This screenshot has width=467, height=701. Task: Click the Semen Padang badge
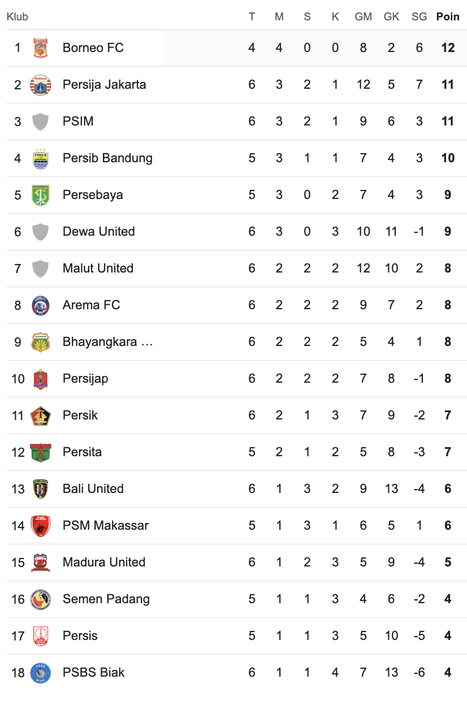(x=41, y=599)
